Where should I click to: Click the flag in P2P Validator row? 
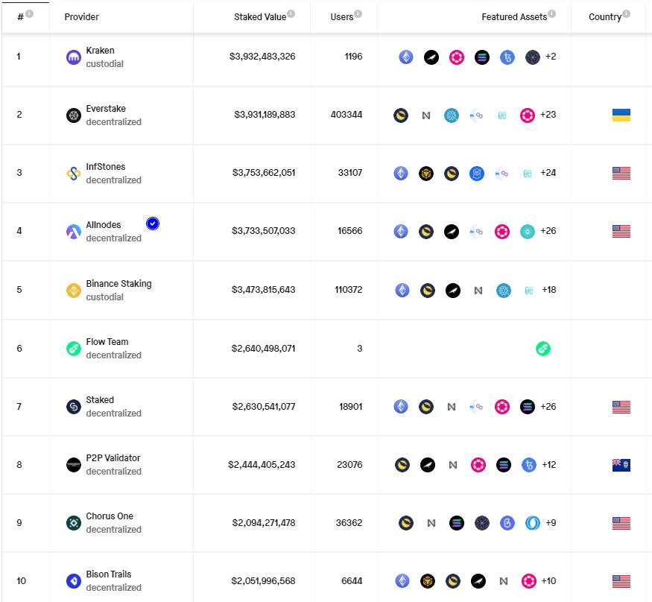621,465
